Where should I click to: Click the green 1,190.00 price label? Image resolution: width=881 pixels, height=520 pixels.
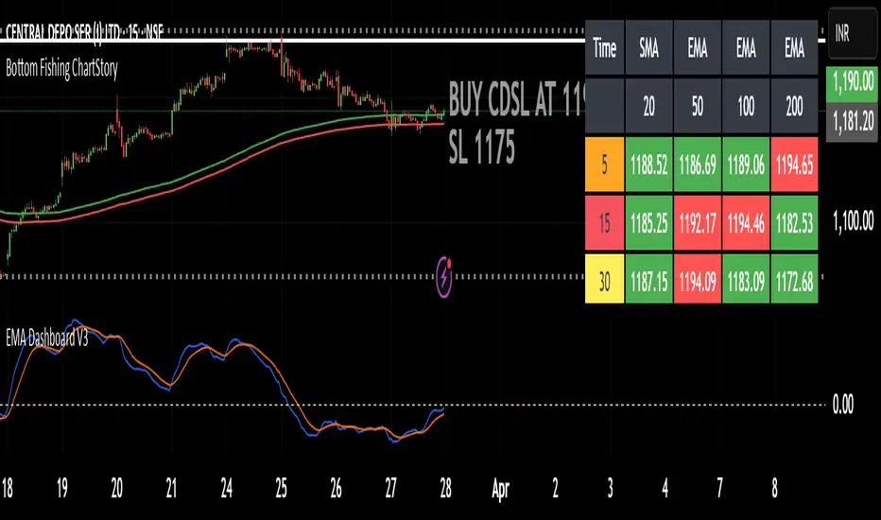pos(853,83)
